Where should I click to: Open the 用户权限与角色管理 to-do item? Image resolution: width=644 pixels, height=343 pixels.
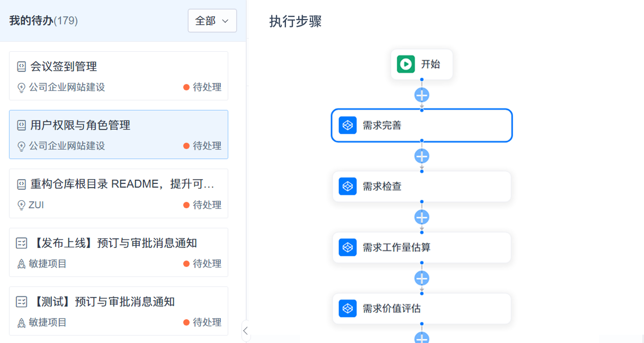(x=119, y=134)
